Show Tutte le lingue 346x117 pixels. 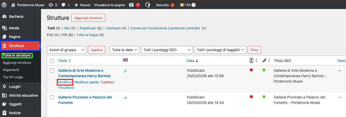pyautogui.click(x=87, y=35)
